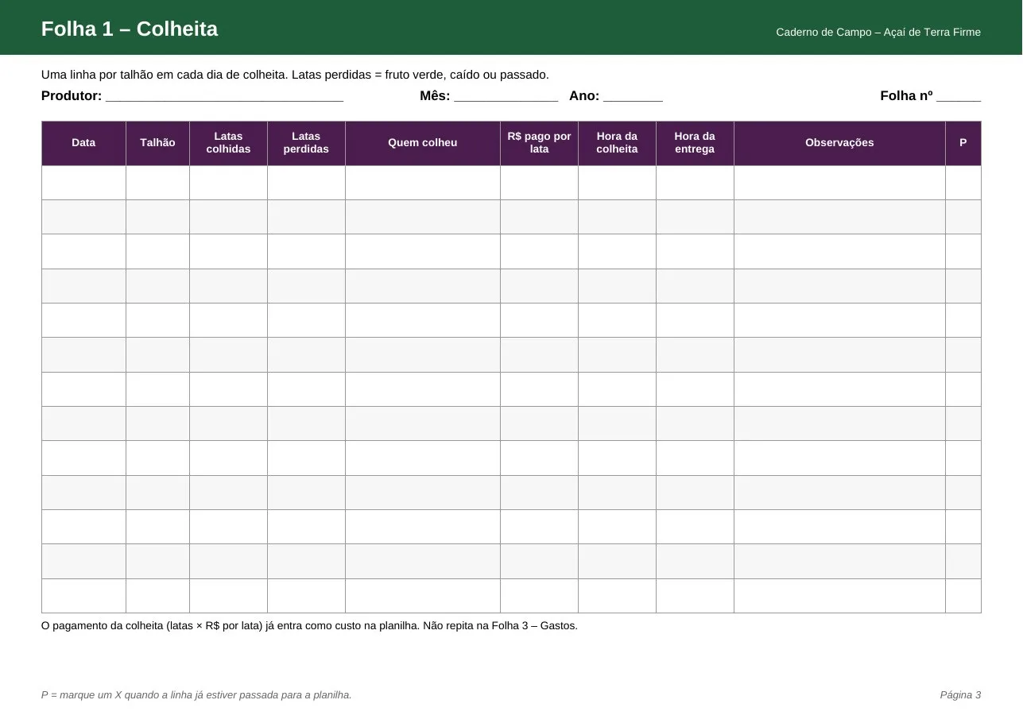Viewport: 1023px width, 723px height.
Task: Click the 'Hora da entrega' column header
Action: [x=695, y=143]
